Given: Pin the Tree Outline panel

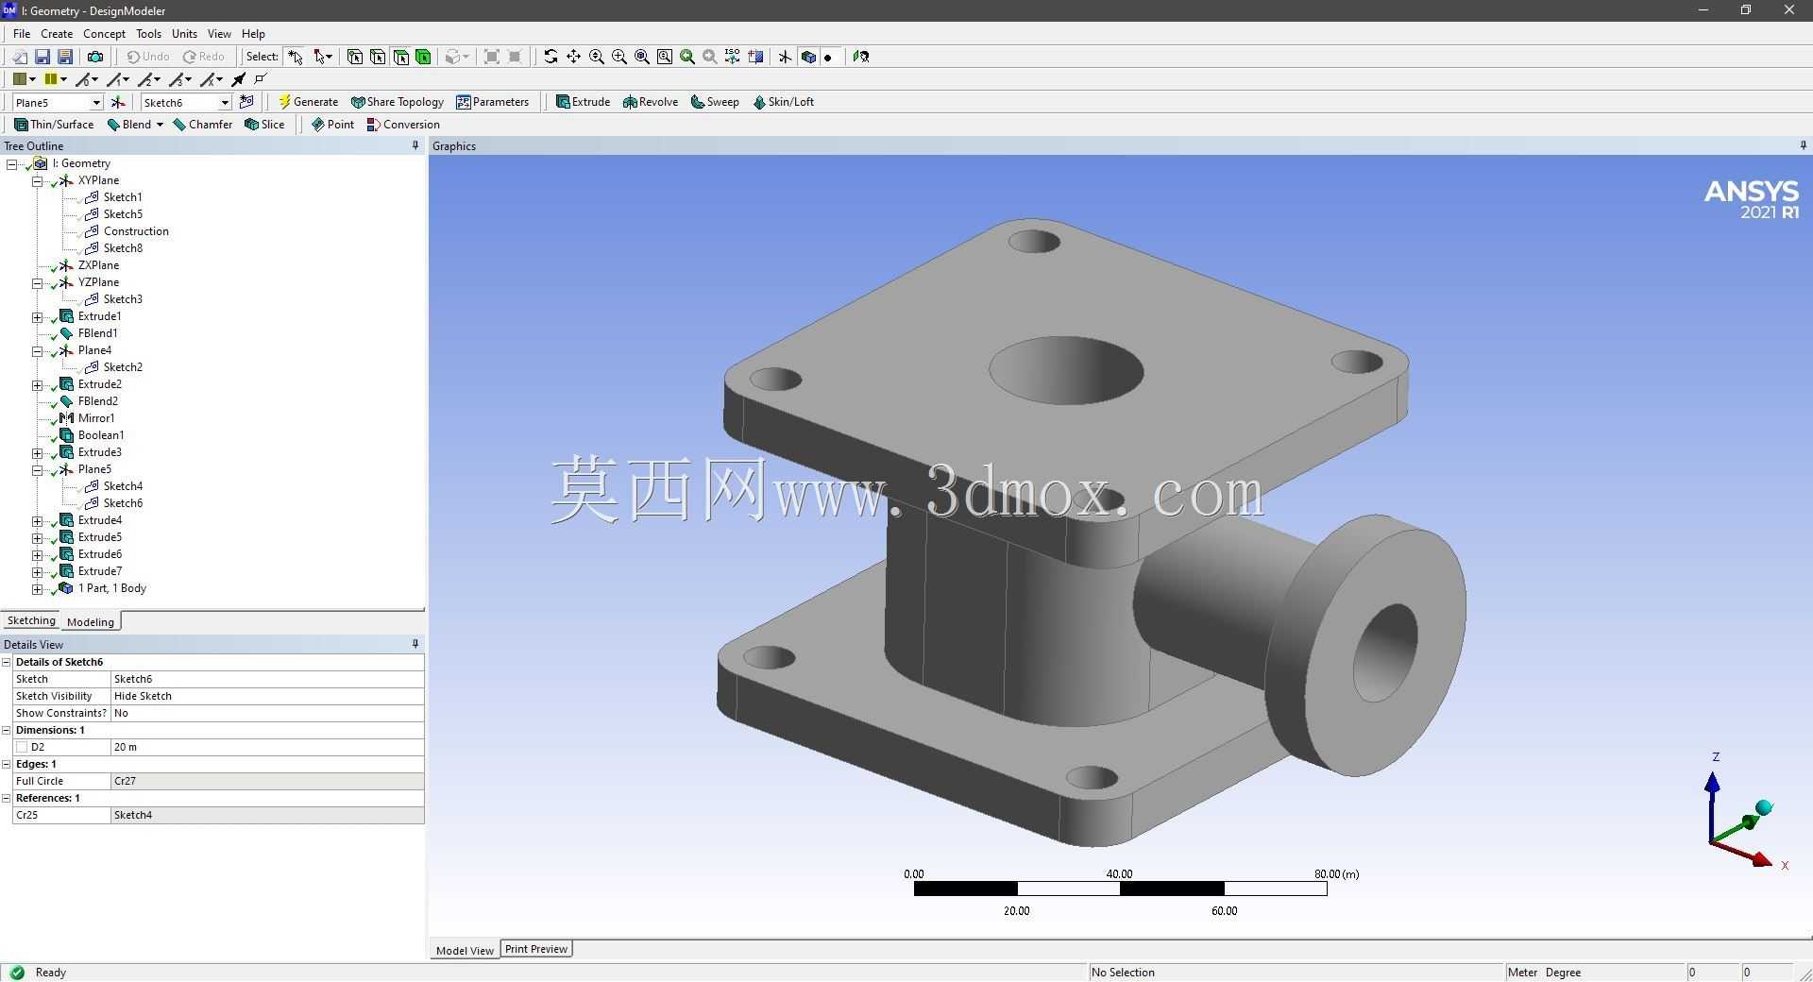Looking at the screenshot, I should [415, 145].
